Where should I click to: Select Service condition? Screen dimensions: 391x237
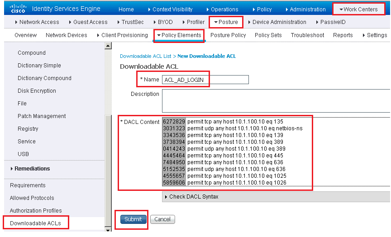tap(26, 142)
